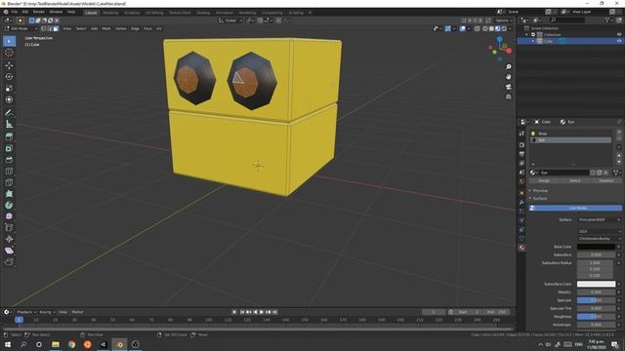625x351 pixels.
Task: Select the Edge Slide tool
Action: [x=9, y=227]
